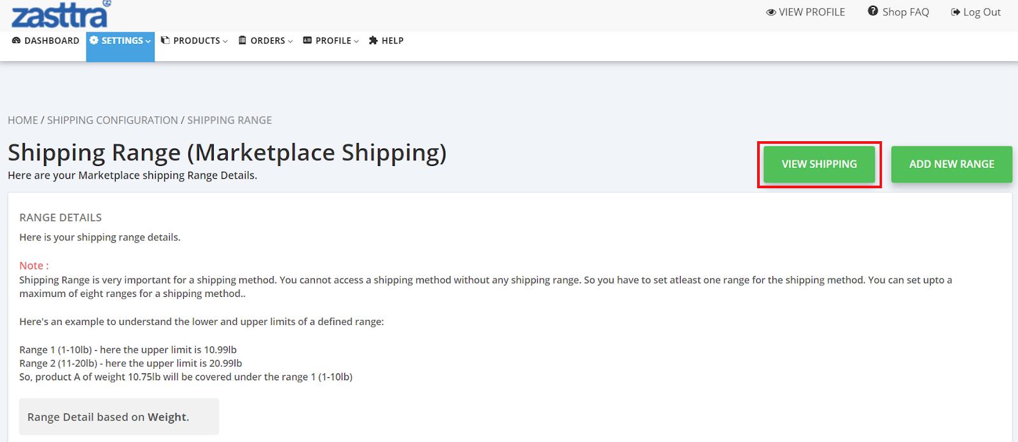Go to HOME breadcrumb link
Screen dimensions: 1018x442
pos(23,120)
